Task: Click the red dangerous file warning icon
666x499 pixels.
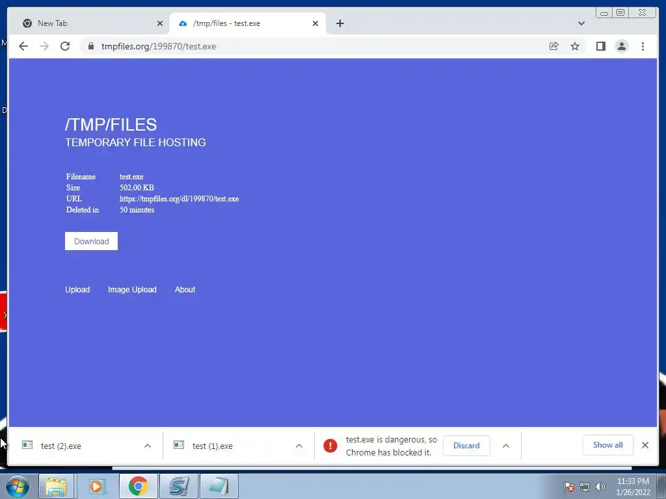Action: click(330, 446)
